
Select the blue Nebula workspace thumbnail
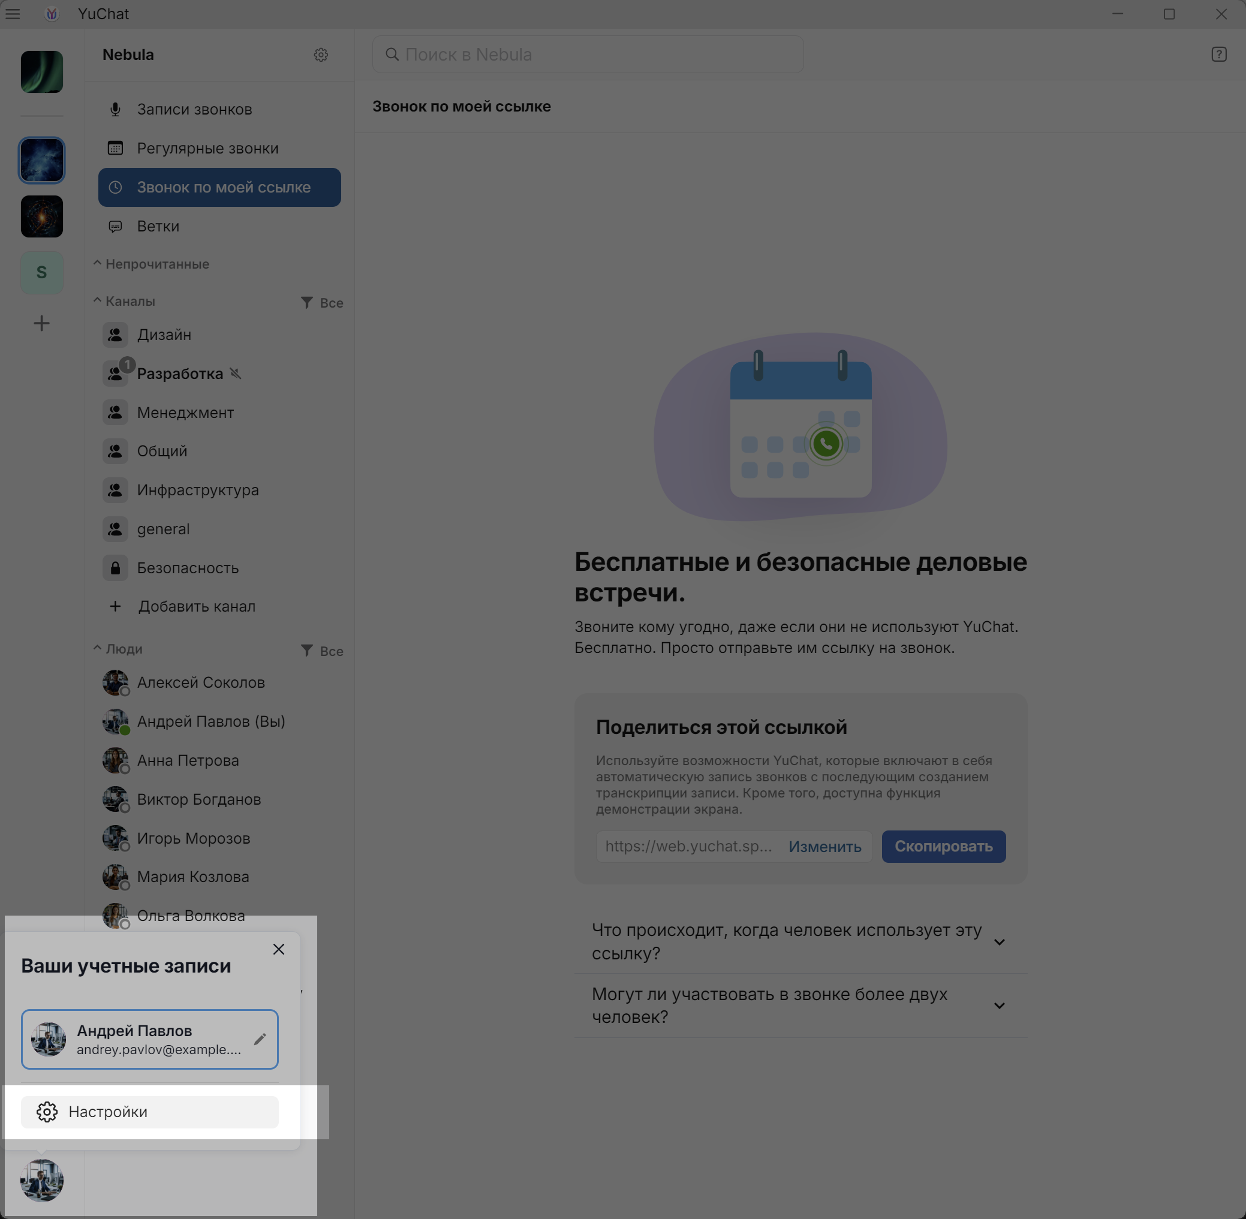pos(41,160)
